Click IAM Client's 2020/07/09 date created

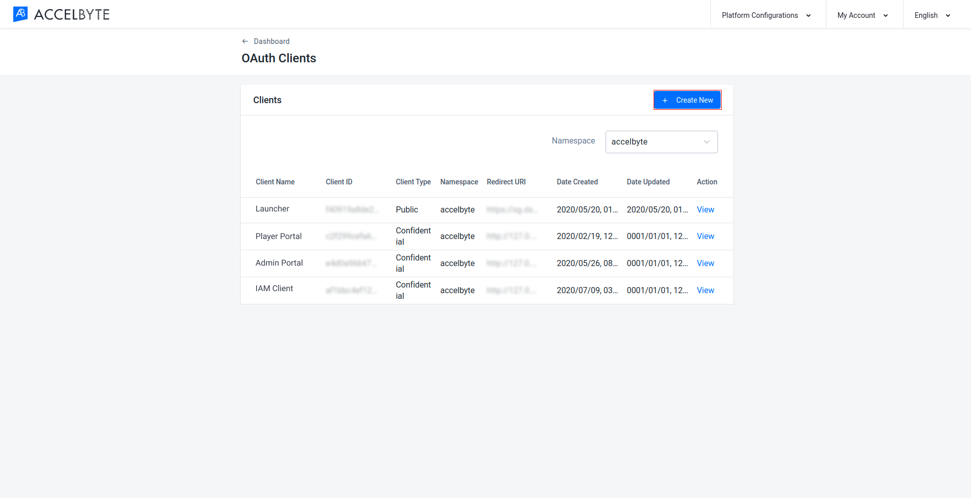[587, 290]
